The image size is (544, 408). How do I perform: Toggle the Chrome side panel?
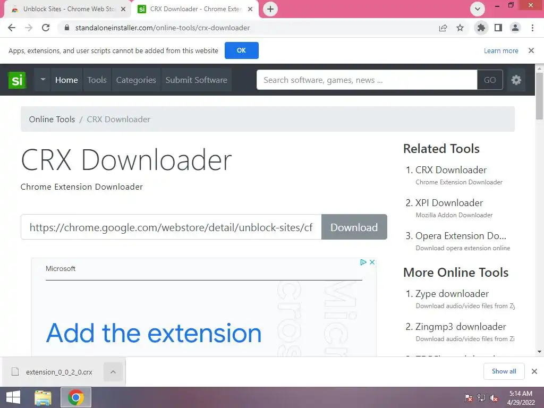498,28
